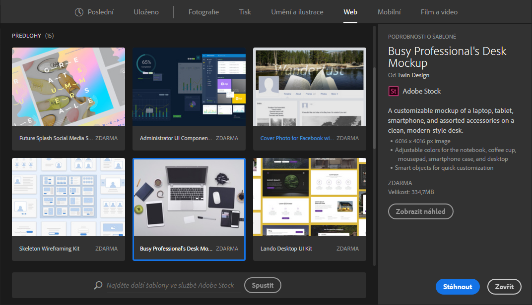The width and height of the screenshot is (532, 305).
Task: Click the Adobe Stock St icon
Action: [x=393, y=91]
